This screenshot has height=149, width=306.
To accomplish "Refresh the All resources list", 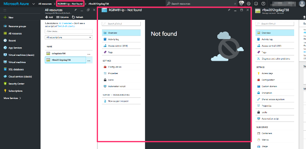I will point(78,17).
